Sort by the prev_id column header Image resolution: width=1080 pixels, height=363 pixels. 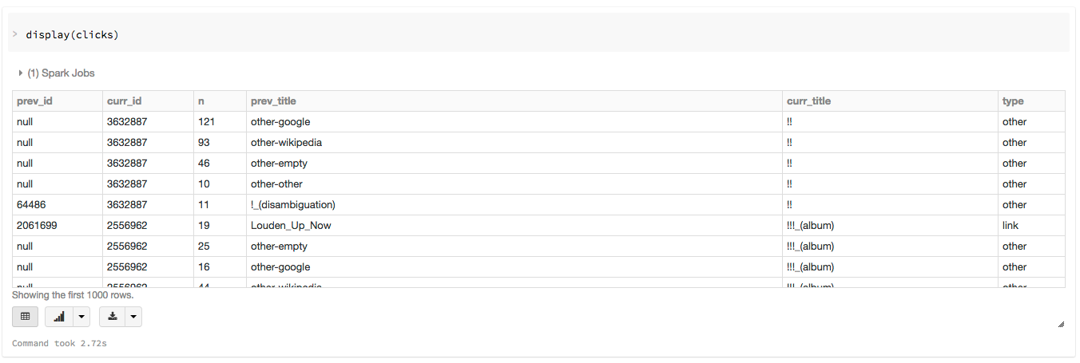34,101
